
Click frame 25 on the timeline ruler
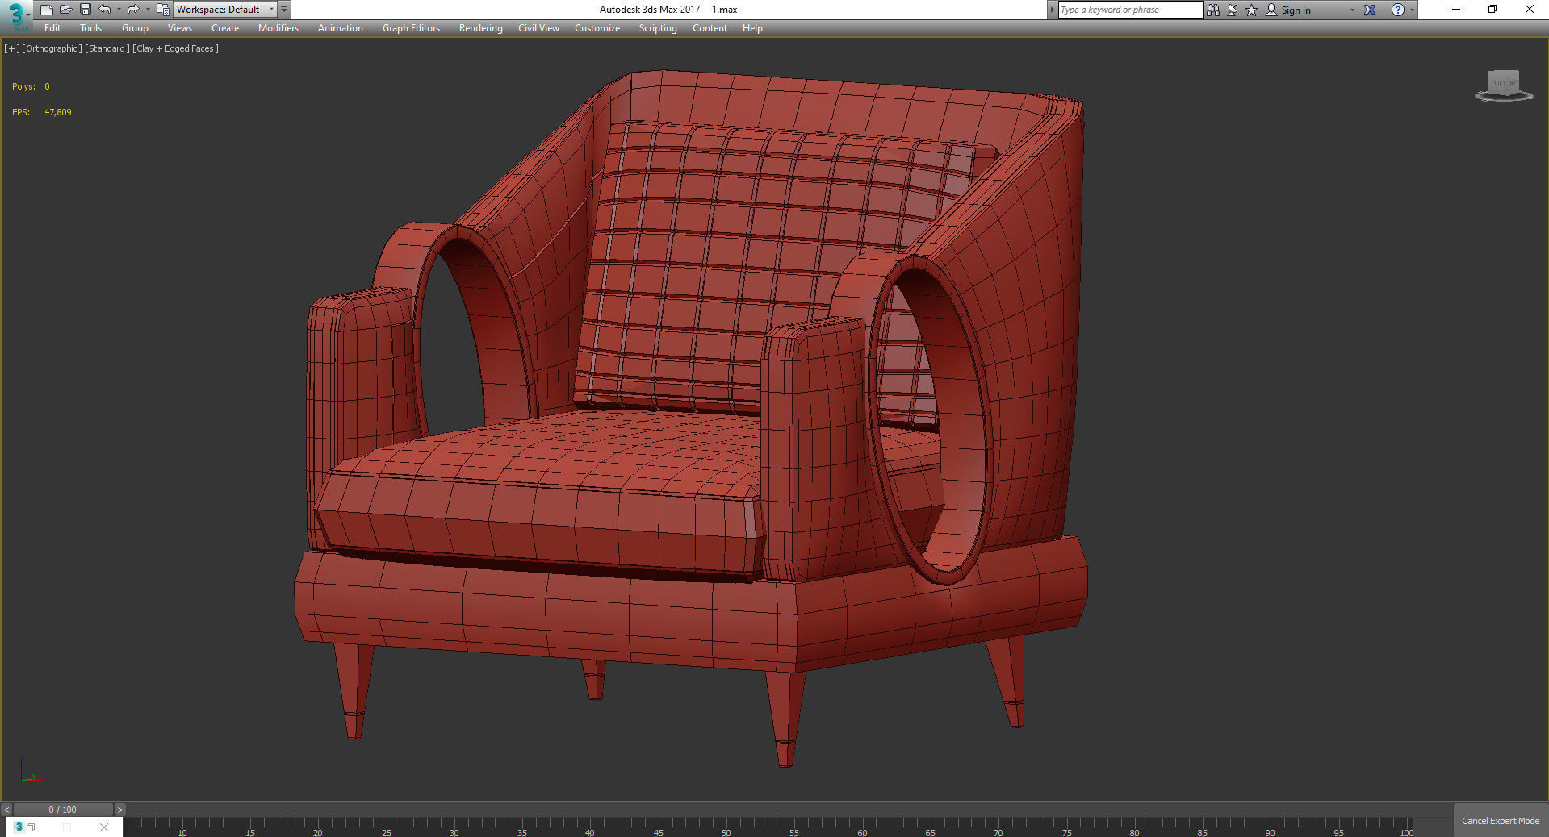(387, 831)
